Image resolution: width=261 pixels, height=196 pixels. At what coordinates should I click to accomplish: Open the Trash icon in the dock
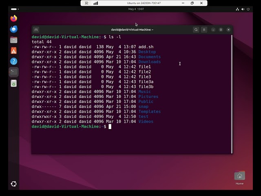(x=13, y=83)
